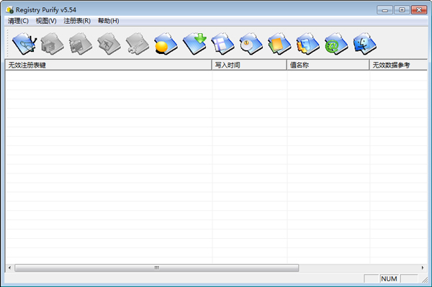Click the grayed folder icon with wrench tools

[x=138, y=43]
